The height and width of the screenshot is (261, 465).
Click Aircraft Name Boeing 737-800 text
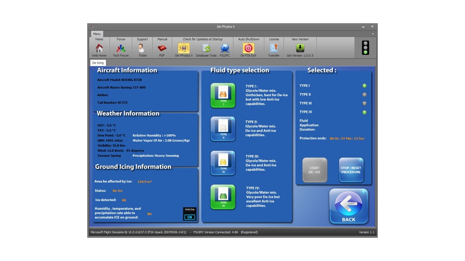(121, 87)
